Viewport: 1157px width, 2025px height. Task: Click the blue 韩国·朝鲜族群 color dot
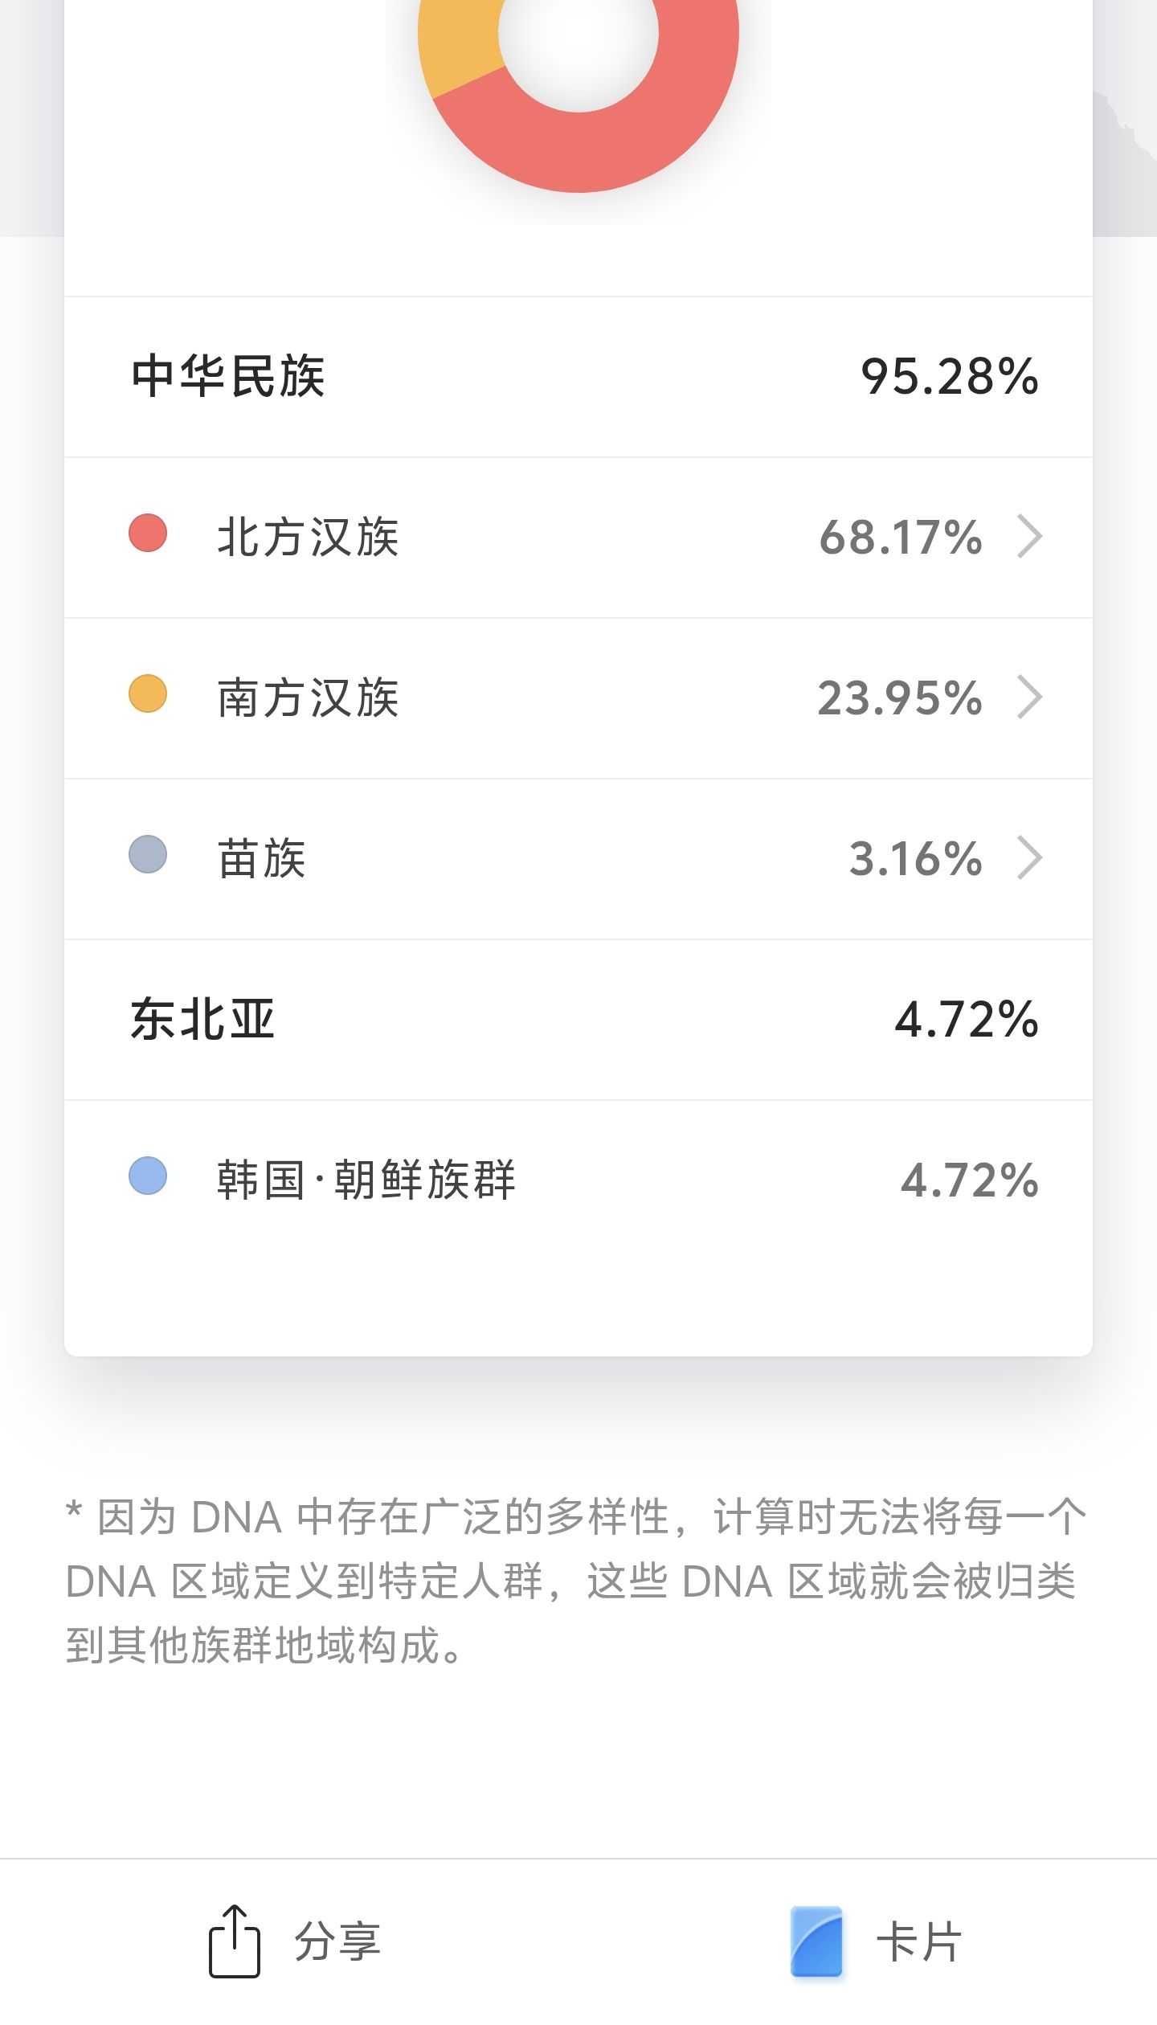tap(148, 1176)
